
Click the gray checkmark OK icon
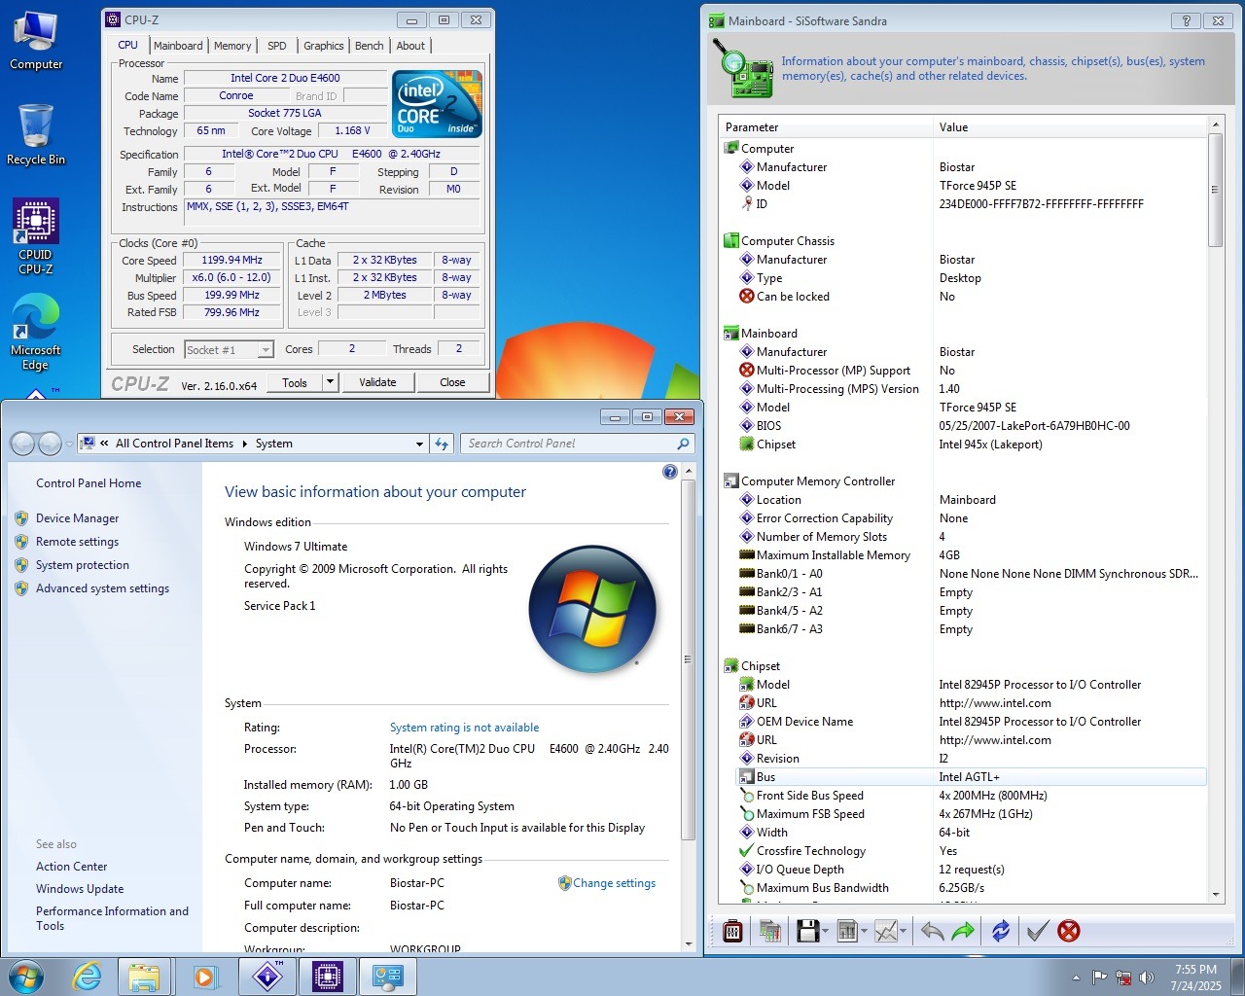(x=1037, y=931)
